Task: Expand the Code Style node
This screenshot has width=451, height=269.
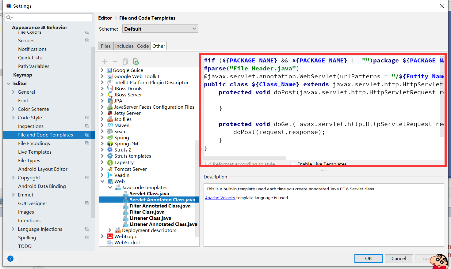Action: pos(13,118)
